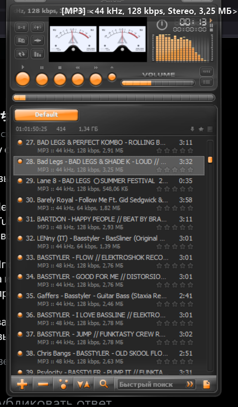Select track 29 Lane 8 - BAD LEGS
238x407 pixels.
[109, 184]
